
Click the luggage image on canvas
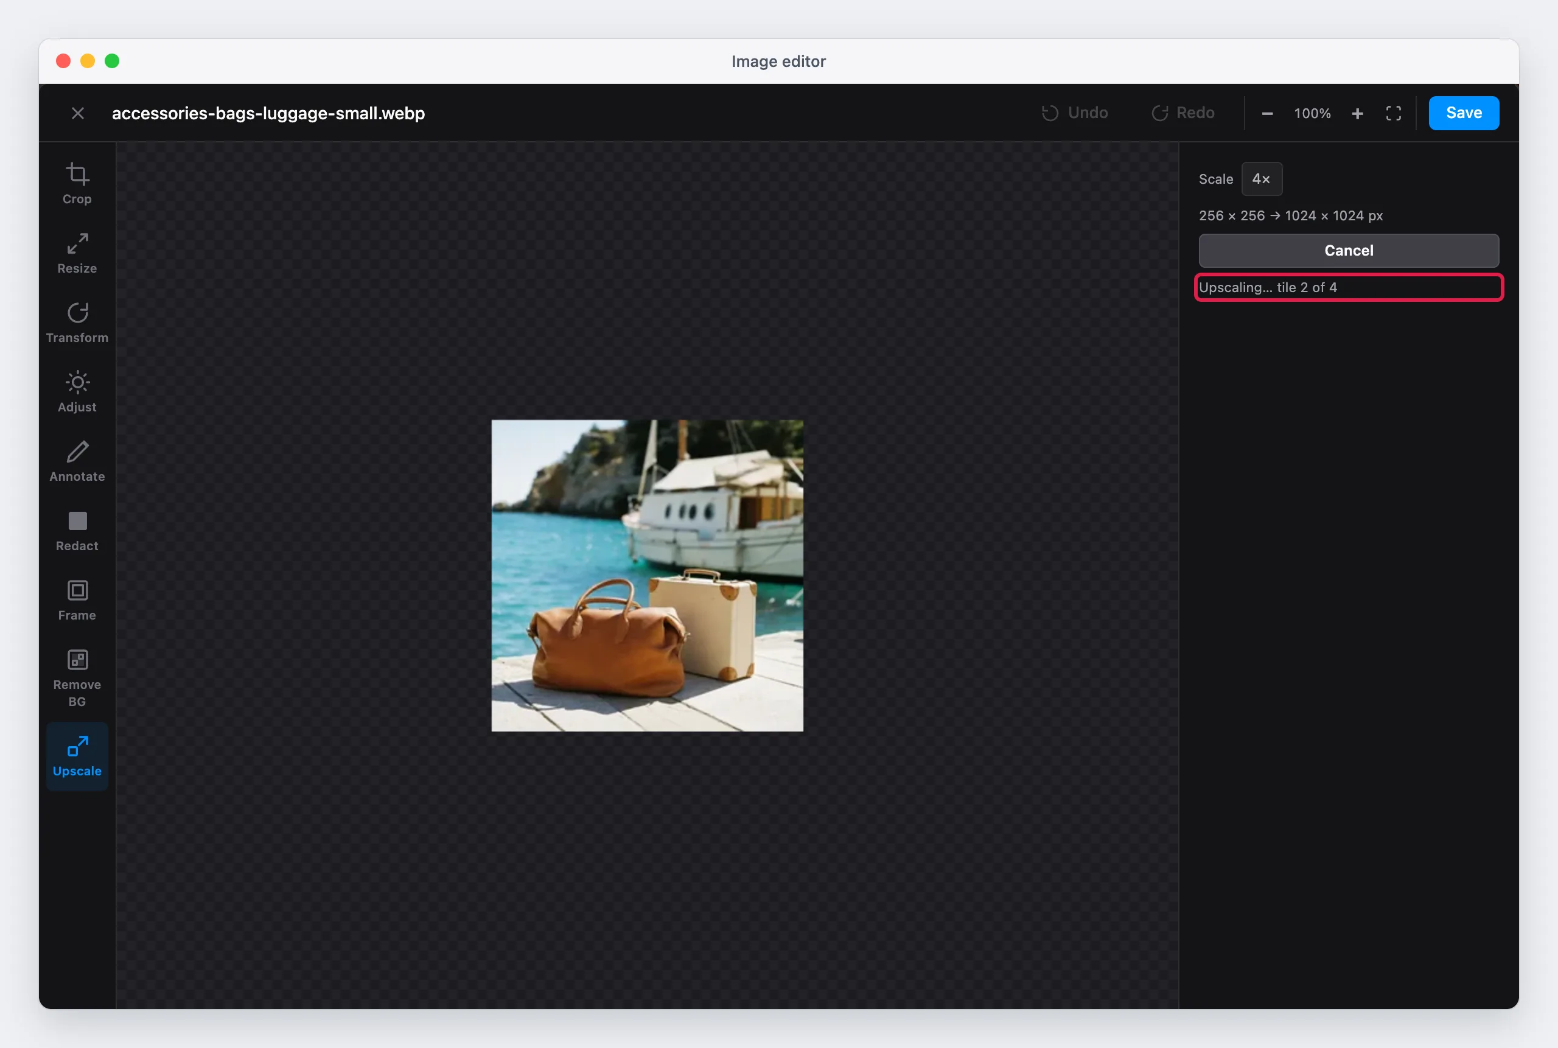[647, 576]
